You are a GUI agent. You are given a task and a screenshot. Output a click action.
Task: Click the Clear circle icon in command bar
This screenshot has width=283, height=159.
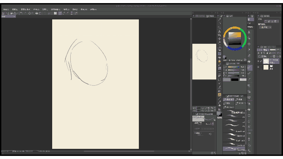pos(30,13)
